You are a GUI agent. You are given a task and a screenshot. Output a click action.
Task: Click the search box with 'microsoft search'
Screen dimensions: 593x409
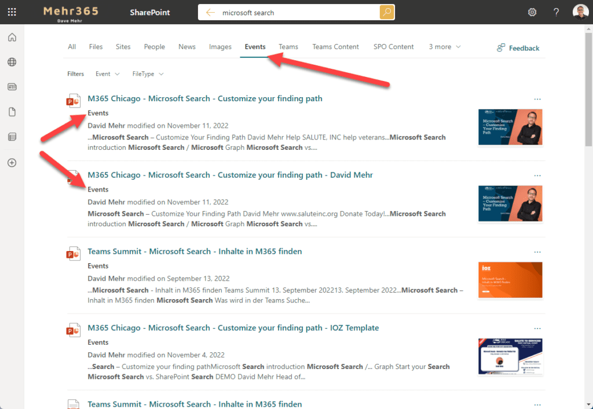point(296,13)
